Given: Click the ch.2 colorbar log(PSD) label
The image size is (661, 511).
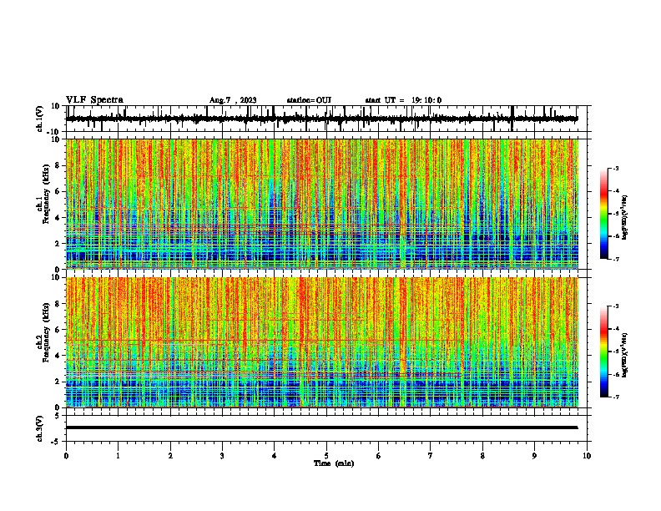Looking at the screenshot, I should tap(625, 355).
